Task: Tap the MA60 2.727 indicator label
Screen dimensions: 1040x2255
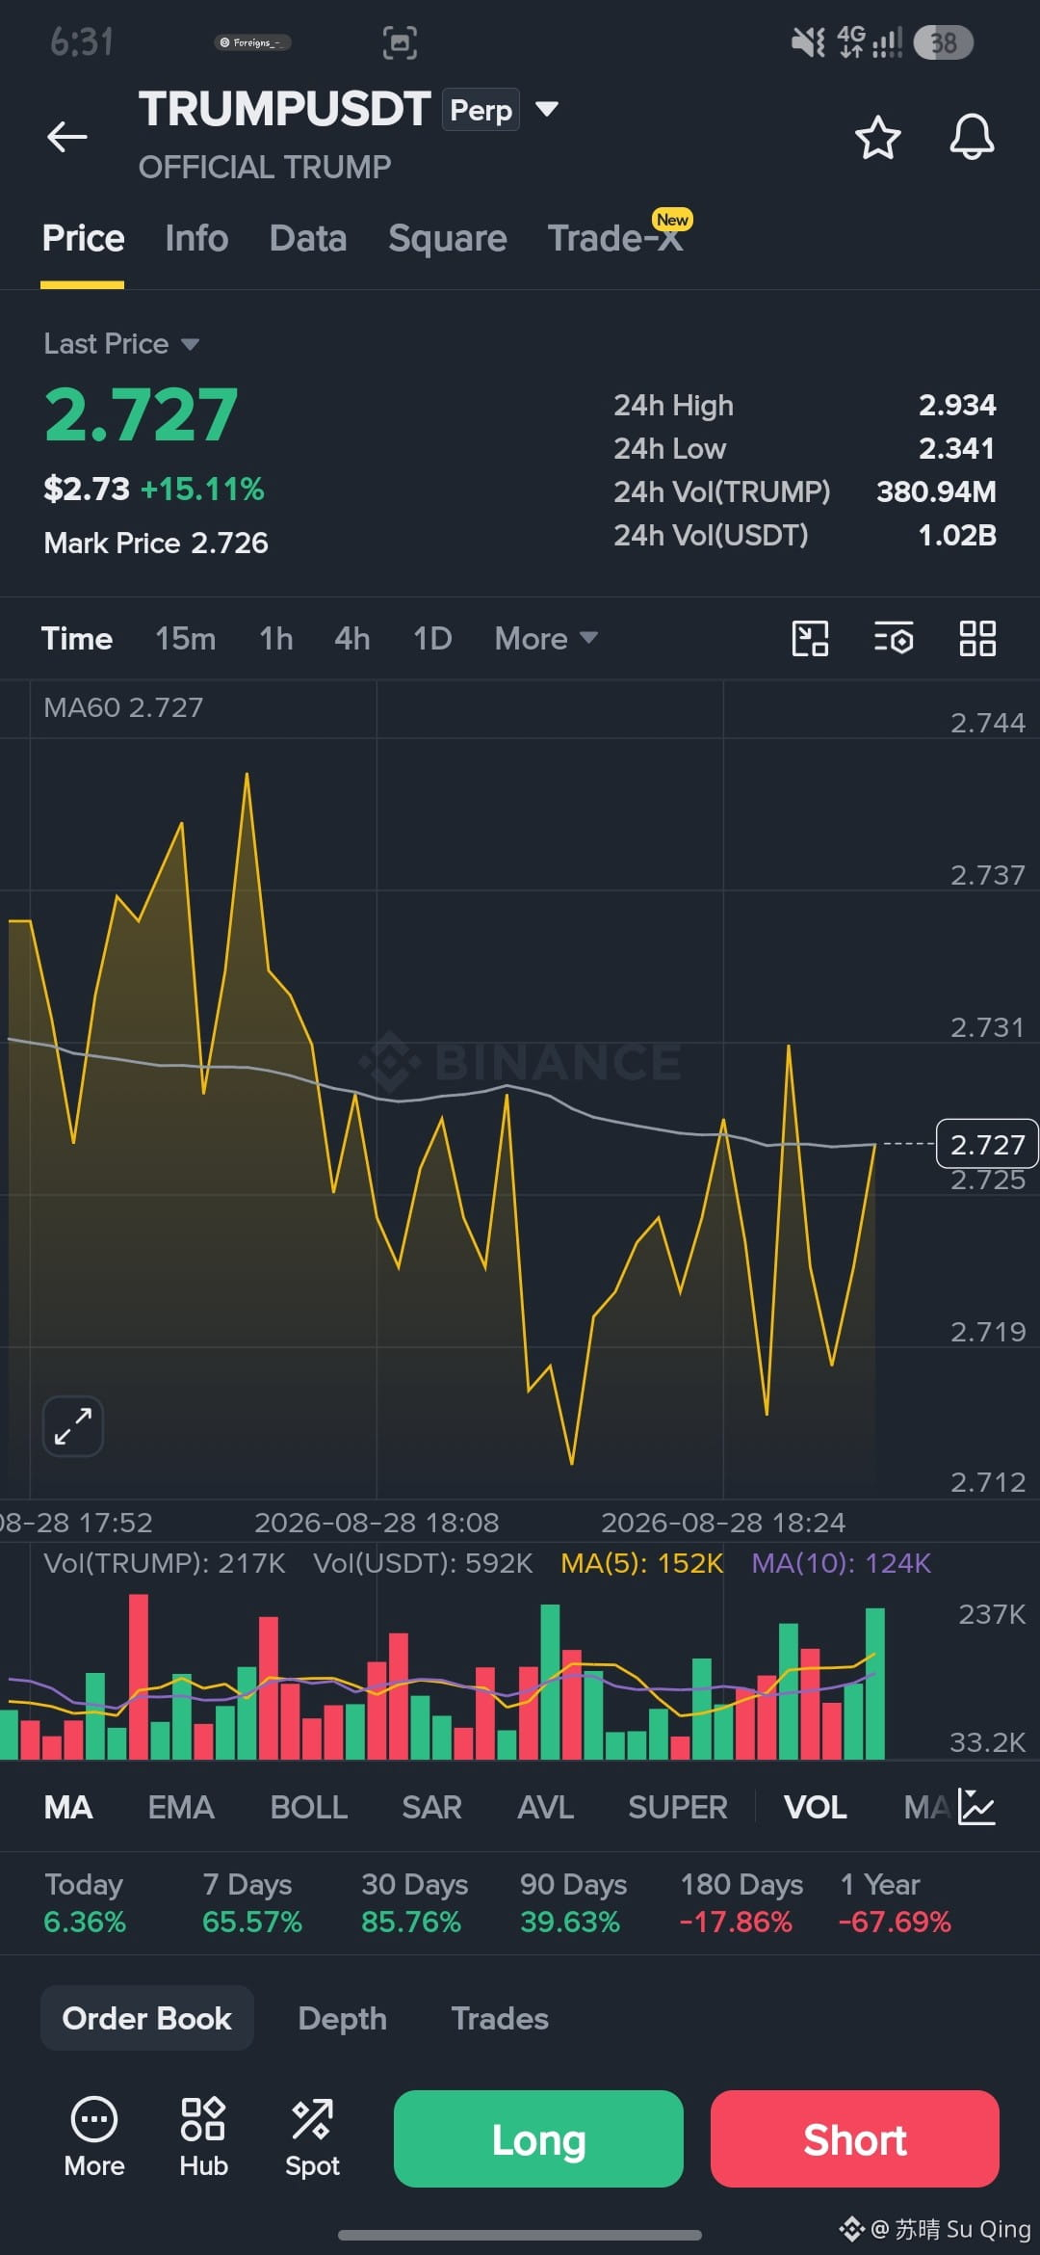Action: [123, 707]
